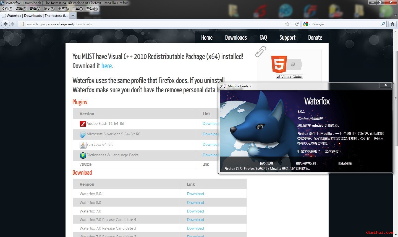This screenshot has width=398, height=237.
Task: Open the Mozilla link in About dialog
Action: click(326, 134)
